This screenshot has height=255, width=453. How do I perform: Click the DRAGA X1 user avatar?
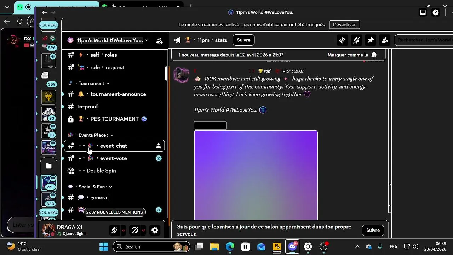(x=48, y=230)
